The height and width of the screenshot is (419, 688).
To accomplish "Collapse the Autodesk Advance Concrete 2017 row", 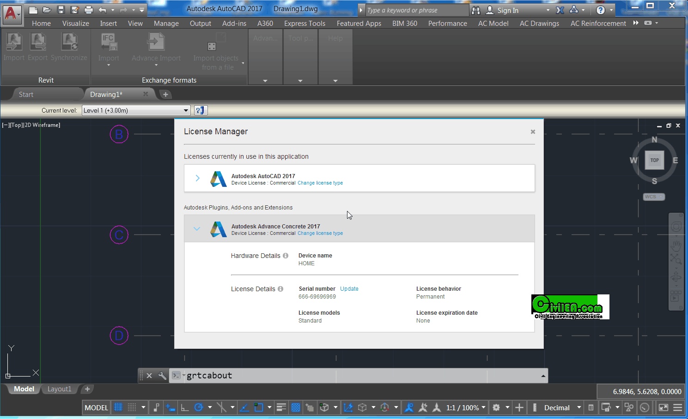I will point(197,228).
